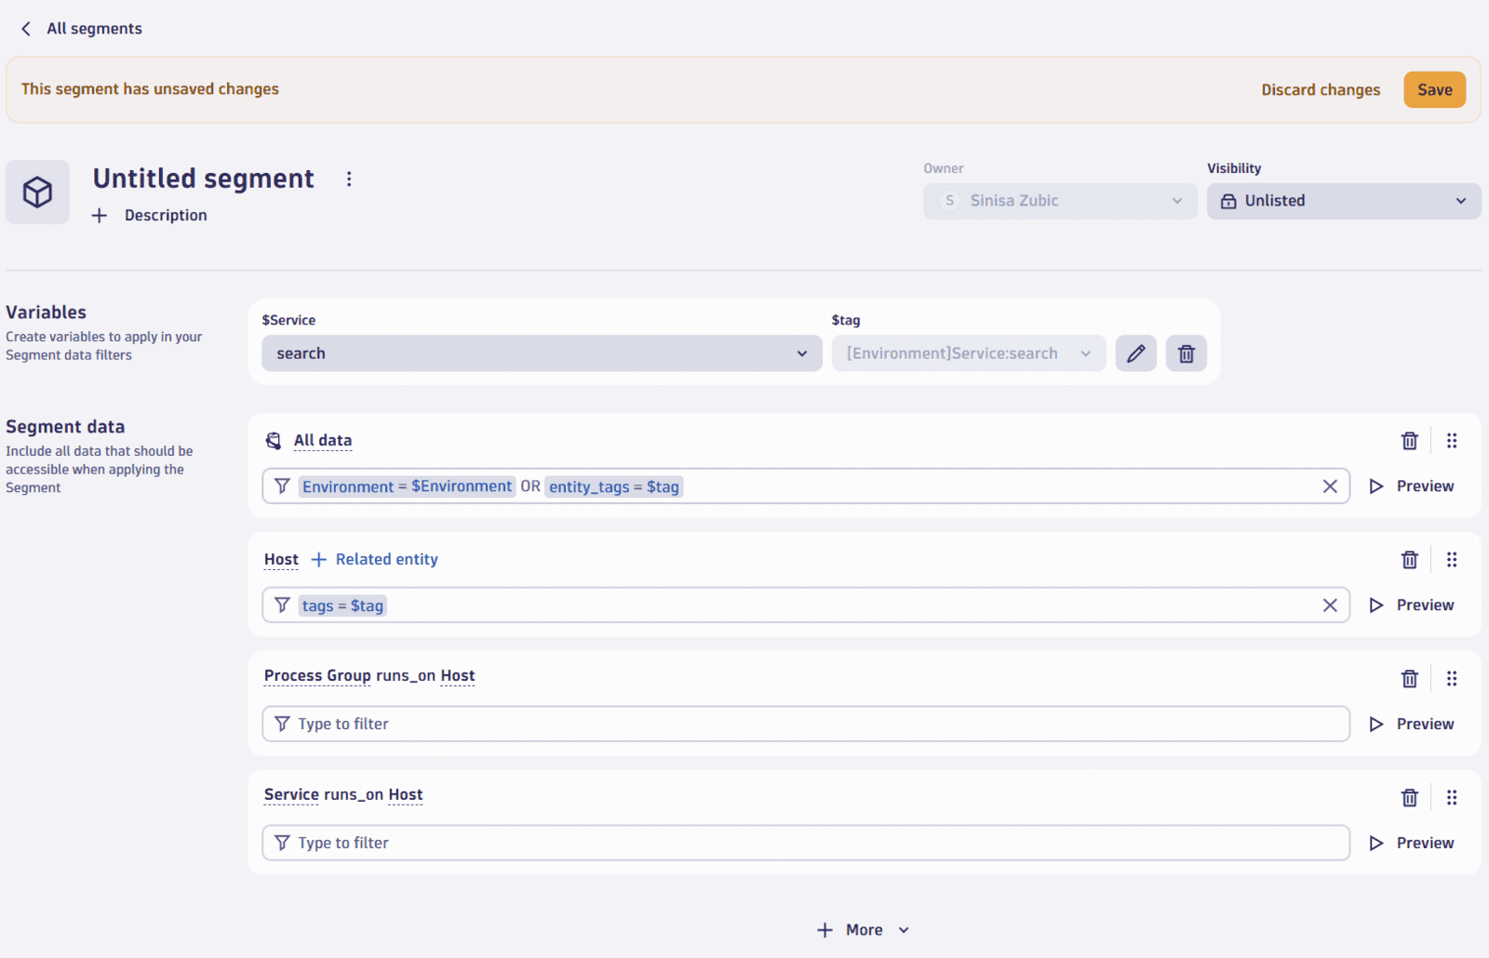1489x958 pixels.
Task: Delete the $tag variable using its trash icon
Action: 1186,353
